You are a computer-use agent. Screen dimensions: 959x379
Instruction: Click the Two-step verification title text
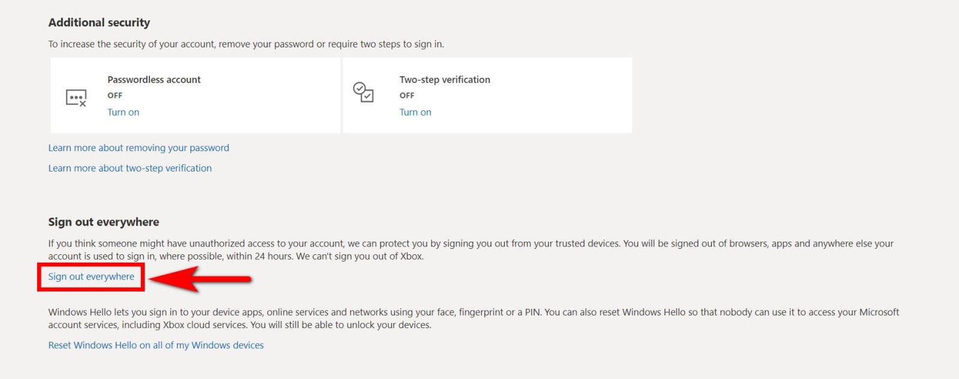pyautogui.click(x=445, y=80)
